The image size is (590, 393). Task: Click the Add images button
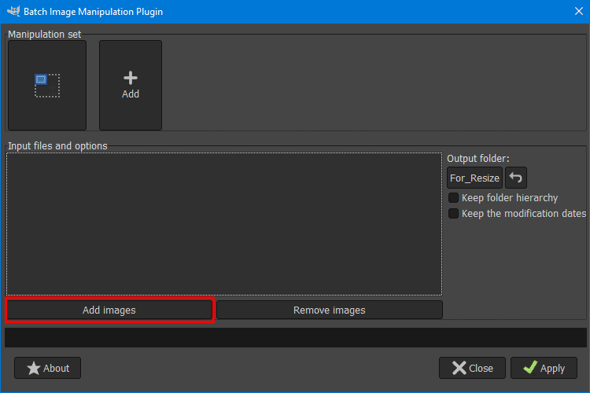click(x=109, y=310)
